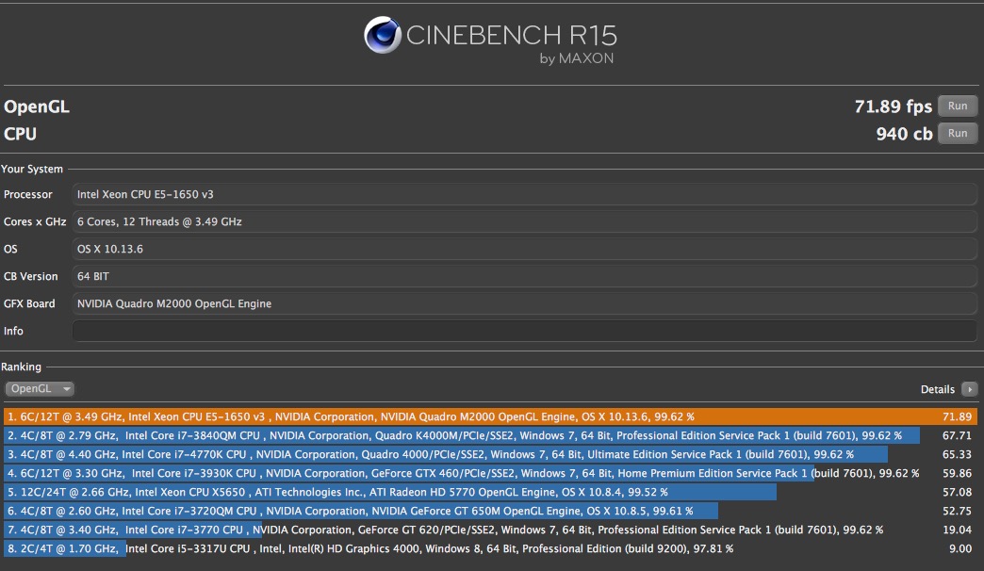This screenshot has width=984, height=571.
Task: Click the empty Info input field
Action: click(524, 331)
